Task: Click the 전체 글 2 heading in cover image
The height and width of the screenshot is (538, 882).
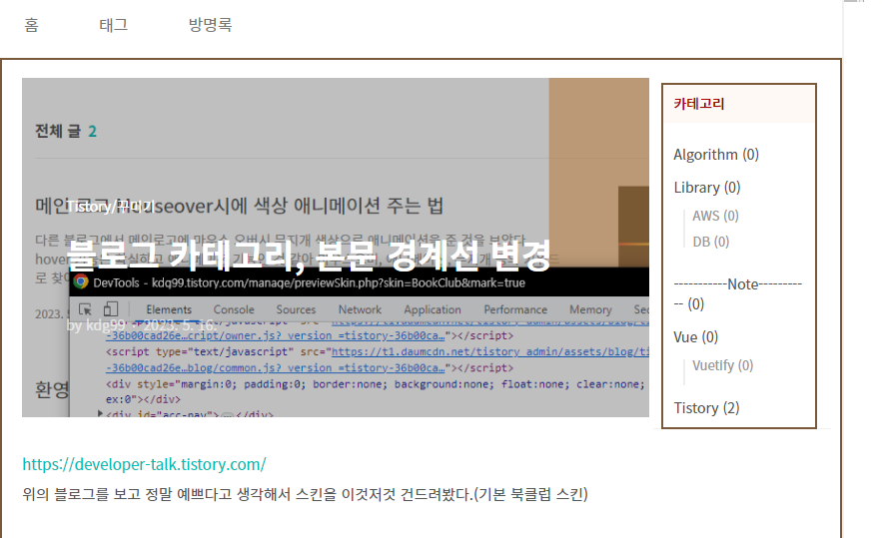Action: (x=66, y=131)
